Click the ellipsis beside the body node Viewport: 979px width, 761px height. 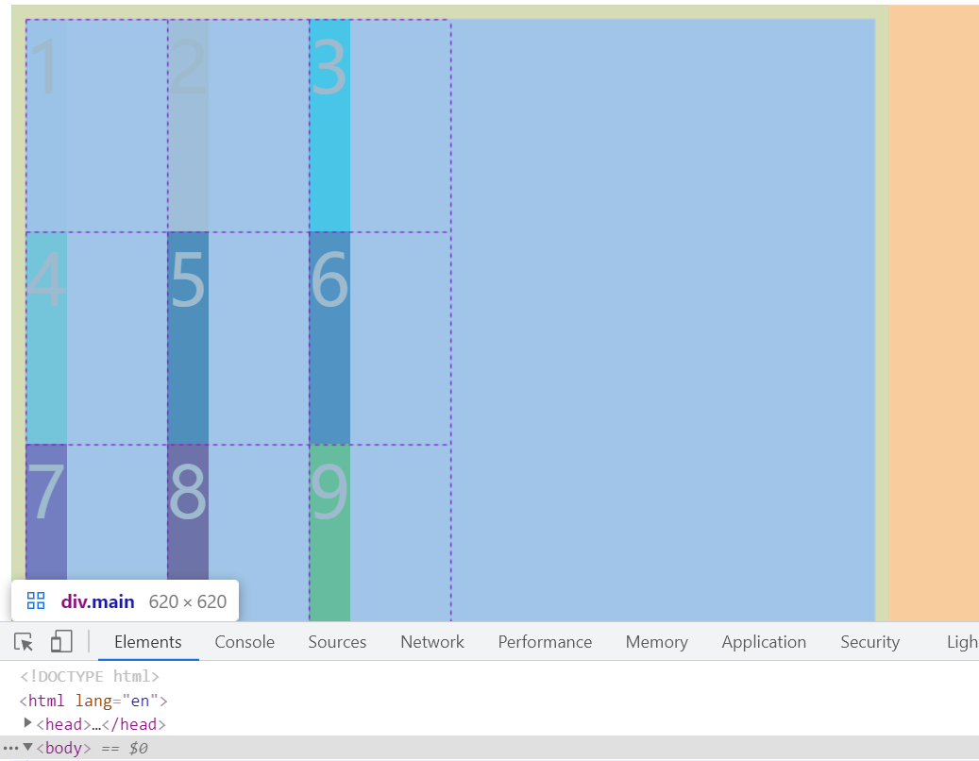click(10, 748)
